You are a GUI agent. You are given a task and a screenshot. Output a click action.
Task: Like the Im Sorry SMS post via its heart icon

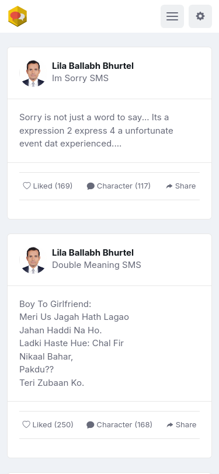pos(27,186)
